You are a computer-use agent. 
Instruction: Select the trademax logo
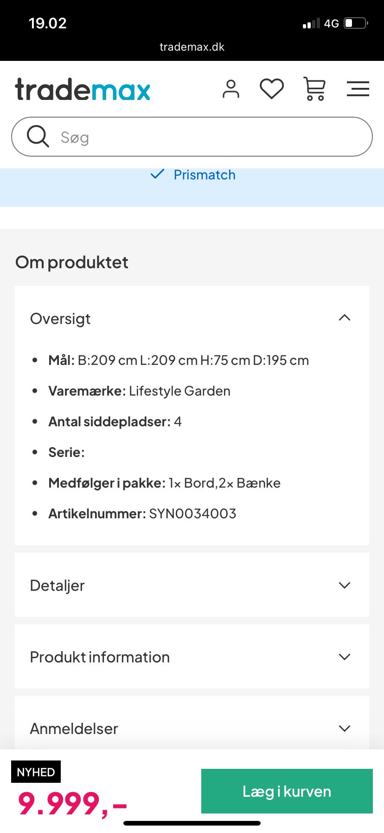82,89
